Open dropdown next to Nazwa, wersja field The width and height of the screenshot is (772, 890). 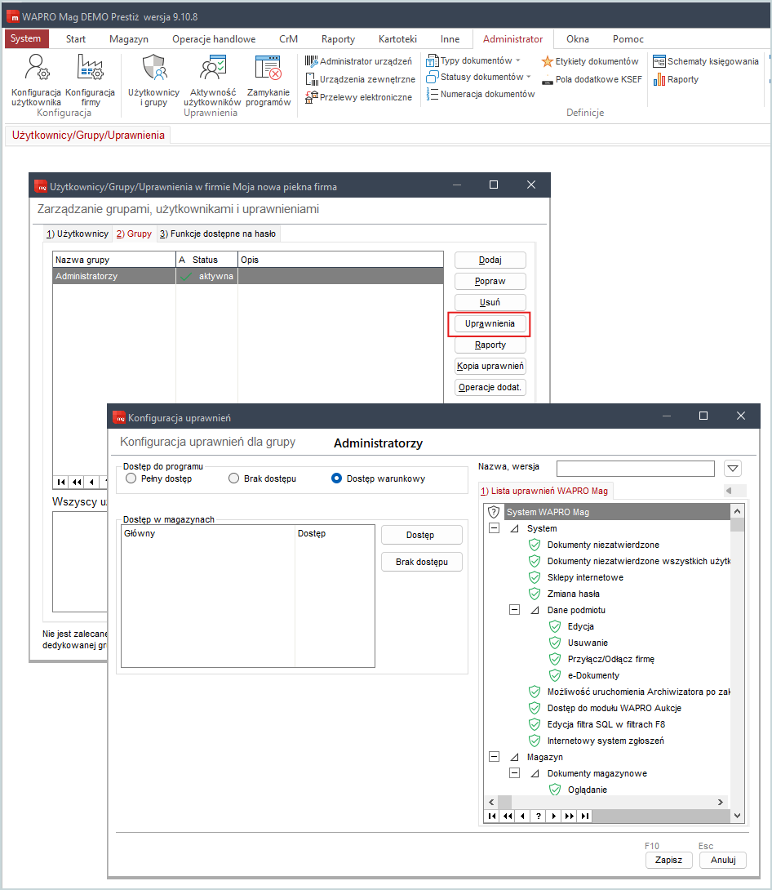point(733,469)
